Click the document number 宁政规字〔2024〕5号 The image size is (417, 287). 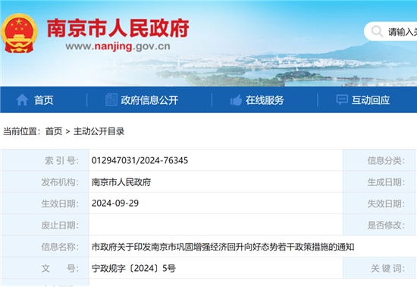click(x=133, y=268)
